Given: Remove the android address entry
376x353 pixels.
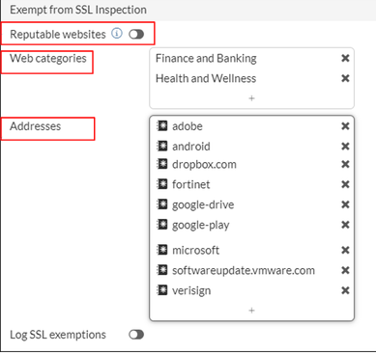Looking at the screenshot, I should click(345, 147).
